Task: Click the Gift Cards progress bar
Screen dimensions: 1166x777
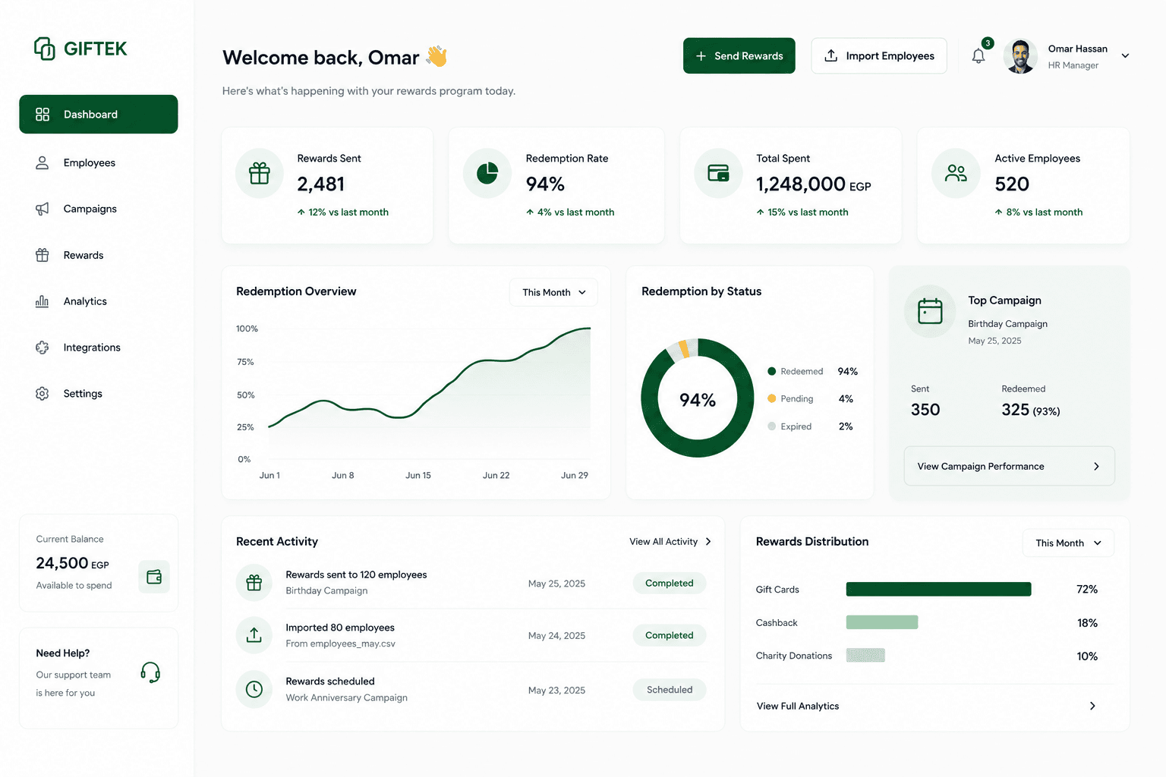Action: click(x=939, y=590)
